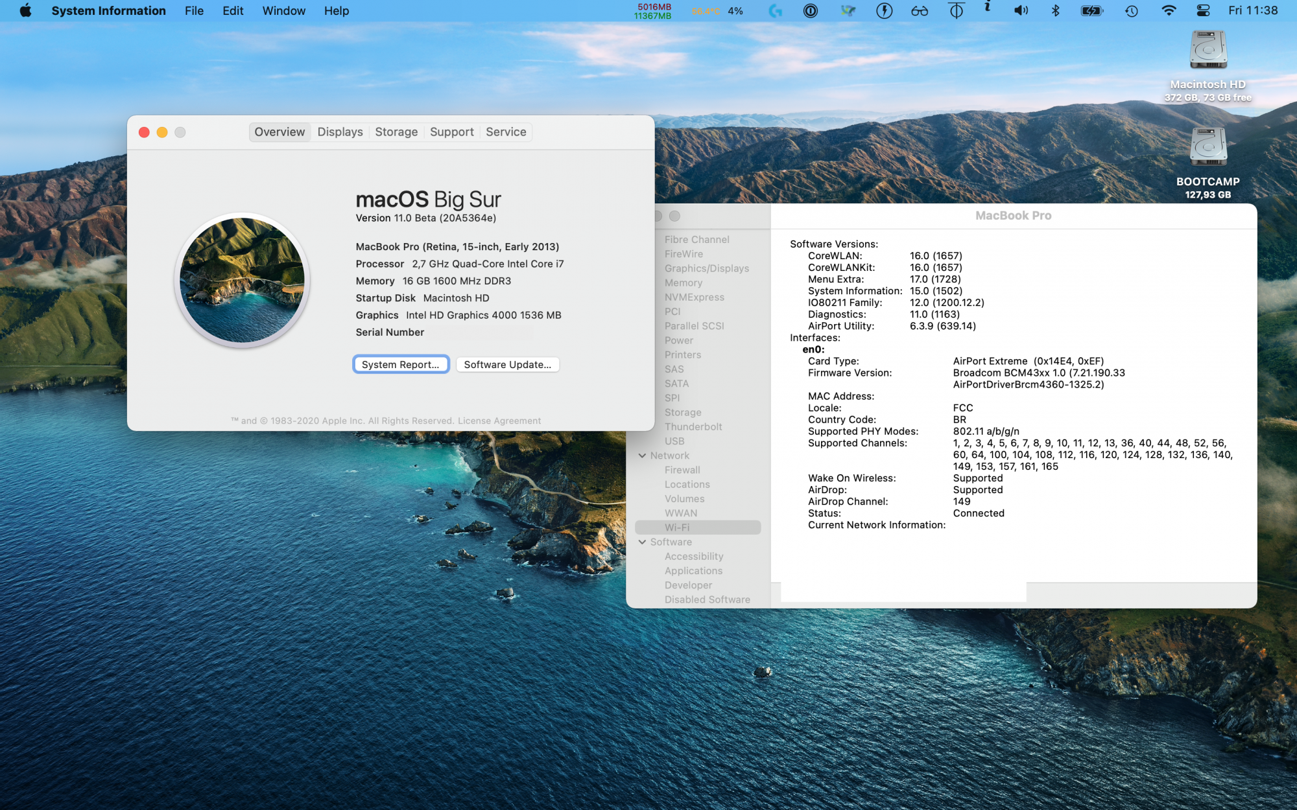
Task: Select USB in the sidebar
Action: pos(674,441)
